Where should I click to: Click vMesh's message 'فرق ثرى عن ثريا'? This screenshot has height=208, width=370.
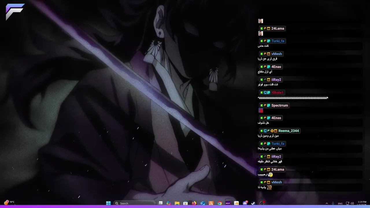click(x=267, y=59)
